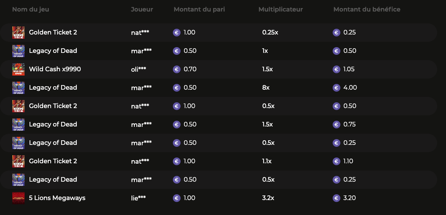
Task: Click Legacy of Dead thumbnail in 8x row
Action: (x=18, y=88)
